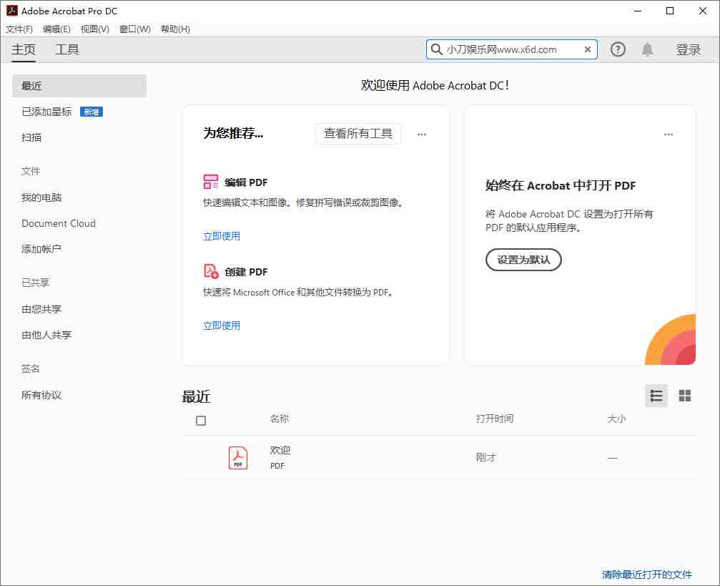
Task: Open the more options menu in 为您推荐 card
Action: [422, 135]
